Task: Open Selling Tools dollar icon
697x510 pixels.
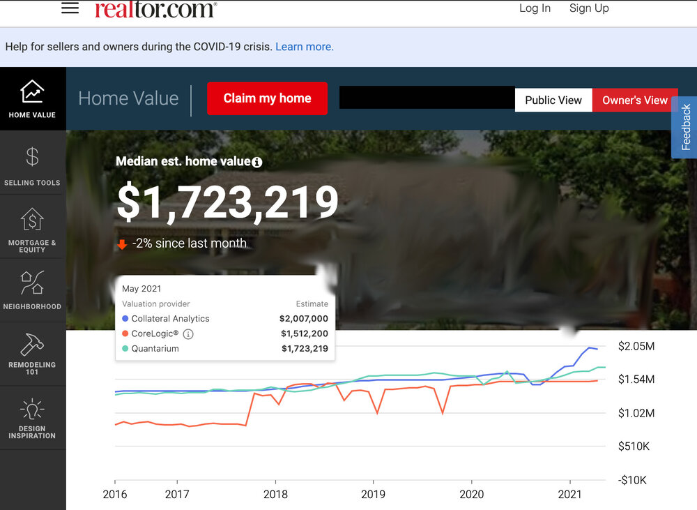Action: 32,157
